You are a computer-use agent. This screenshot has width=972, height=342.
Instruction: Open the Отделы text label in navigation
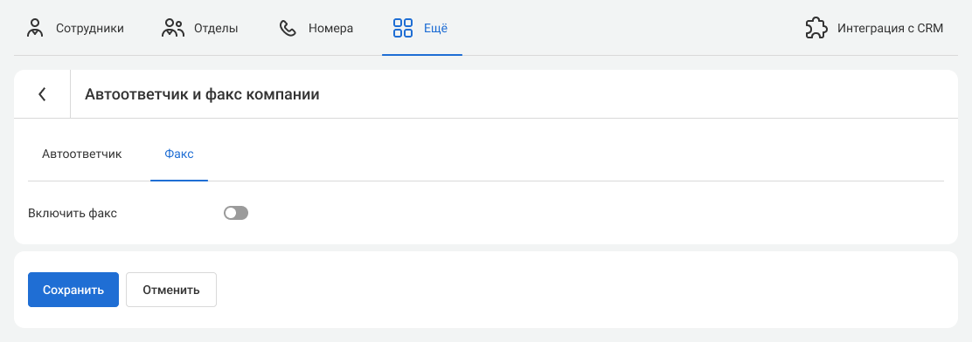[x=216, y=29]
